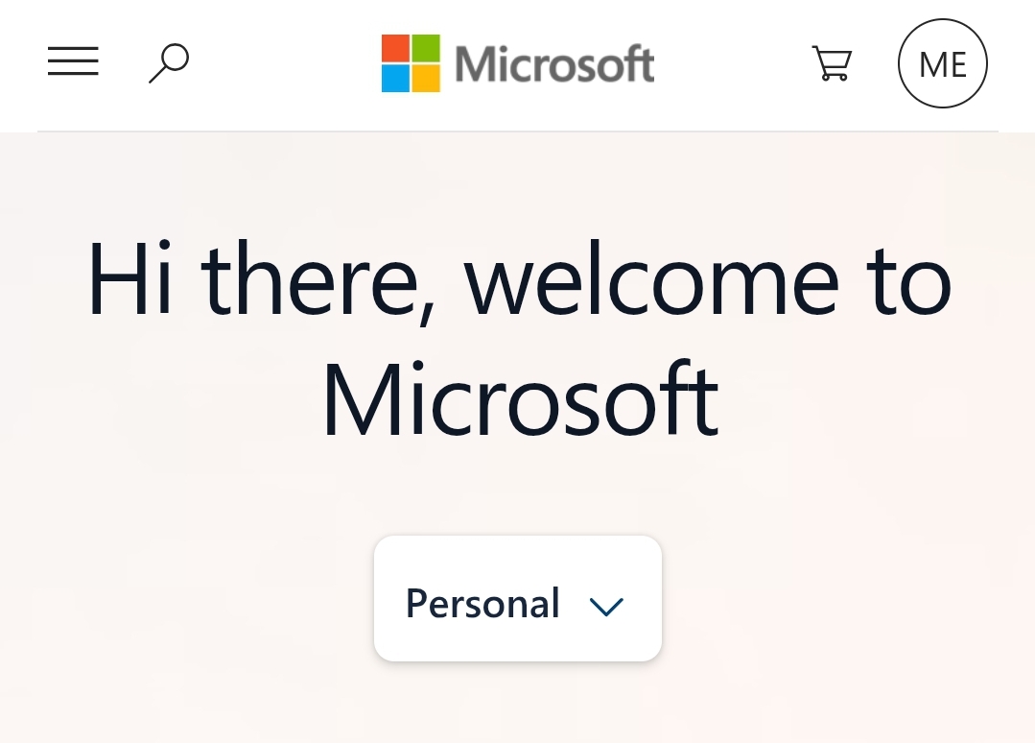Open the ME account avatar circle

pyautogui.click(x=943, y=63)
